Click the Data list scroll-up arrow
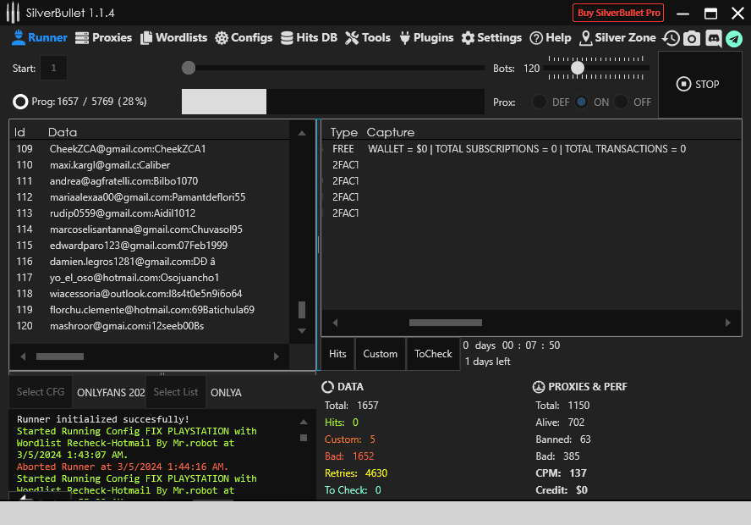This screenshot has width=751, height=525. pyautogui.click(x=302, y=133)
